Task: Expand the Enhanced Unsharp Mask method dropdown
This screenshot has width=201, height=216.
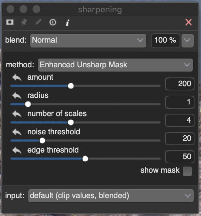Action: (x=115, y=65)
